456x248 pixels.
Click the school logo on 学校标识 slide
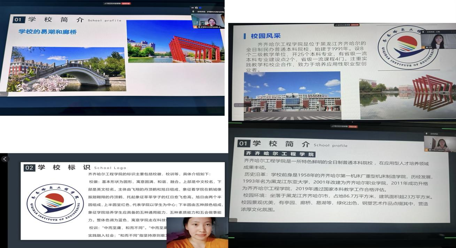point(55,204)
